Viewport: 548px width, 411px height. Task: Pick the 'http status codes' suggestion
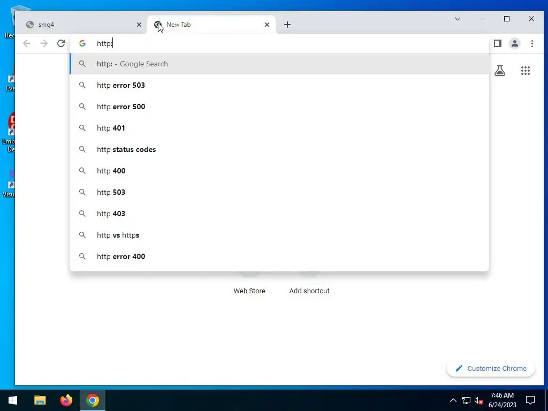point(279,150)
